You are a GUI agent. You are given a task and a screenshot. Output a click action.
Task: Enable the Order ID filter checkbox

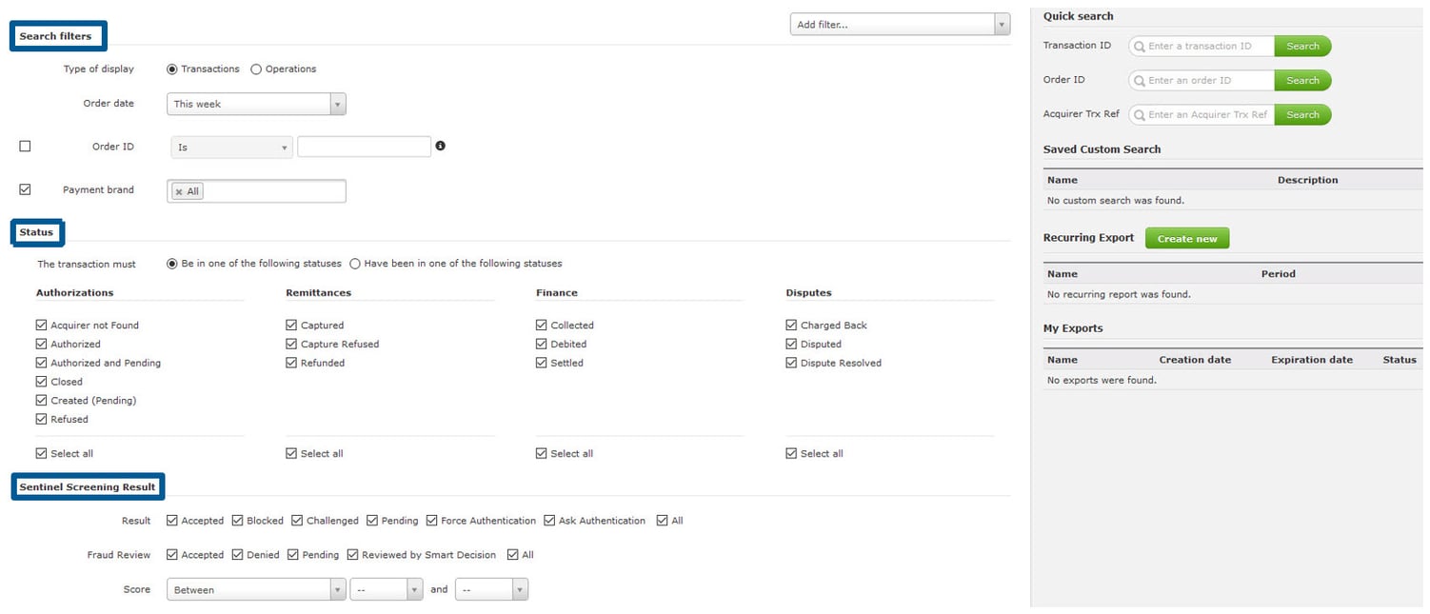[x=25, y=146]
